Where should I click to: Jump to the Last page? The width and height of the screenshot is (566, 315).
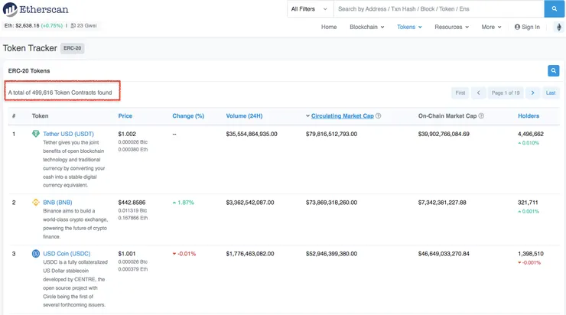pyautogui.click(x=551, y=93)
